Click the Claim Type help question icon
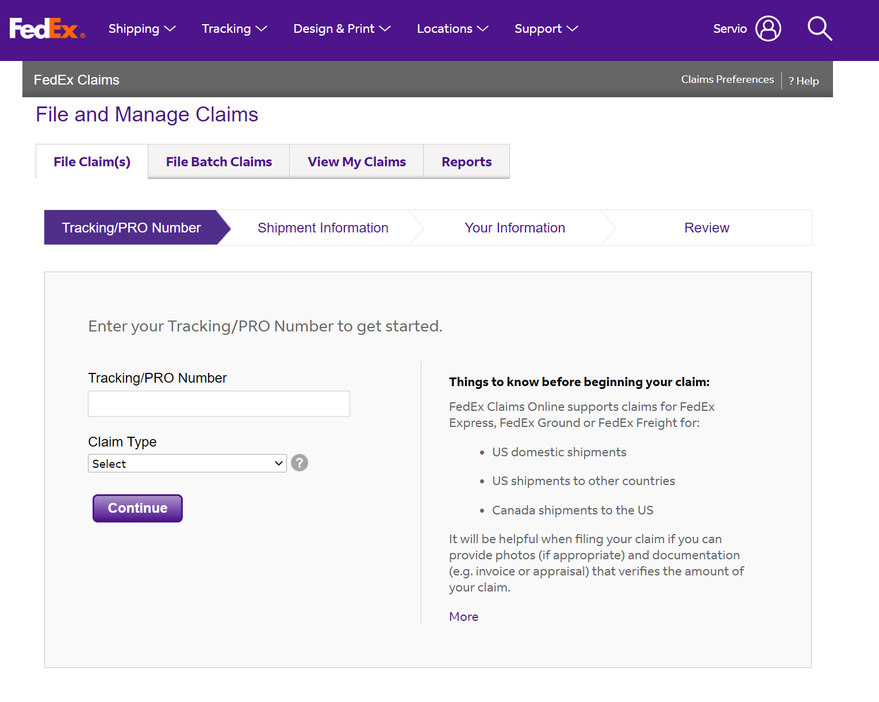Image resolution: width=879 pixels, height=702 pixels. point(299,463)
